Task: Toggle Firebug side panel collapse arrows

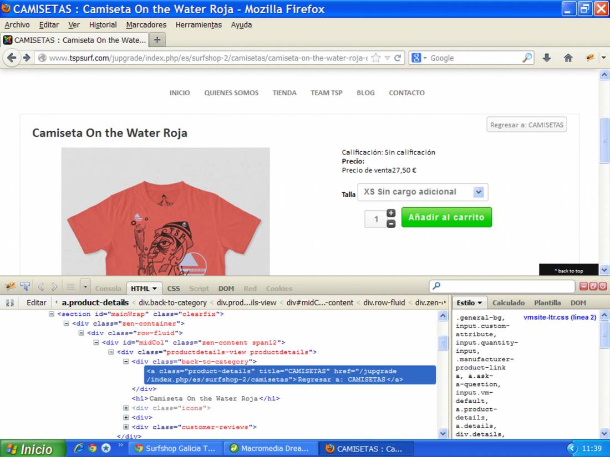Action: (10, 302)
